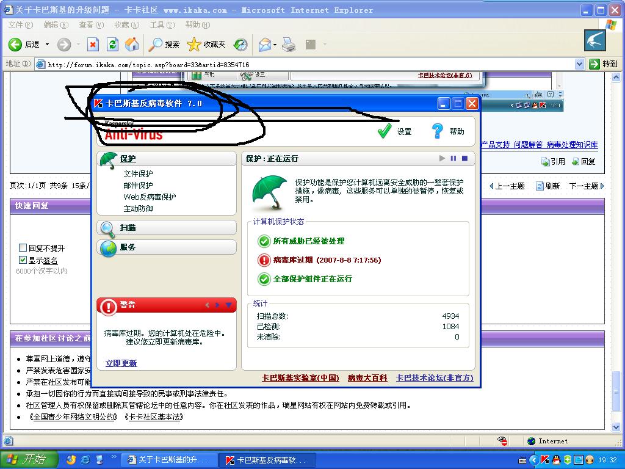Open 收藏 (Favorites) menu
This screenshot has height=469, width=625.
pyautogui.click(x=127, y=25)
